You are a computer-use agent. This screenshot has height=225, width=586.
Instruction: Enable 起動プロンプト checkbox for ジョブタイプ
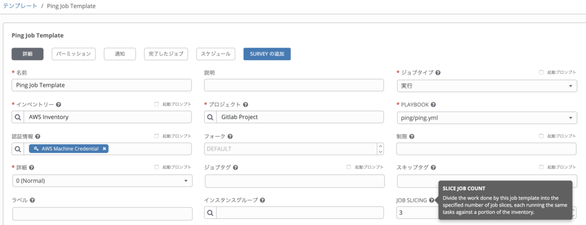tap(541, 73)
